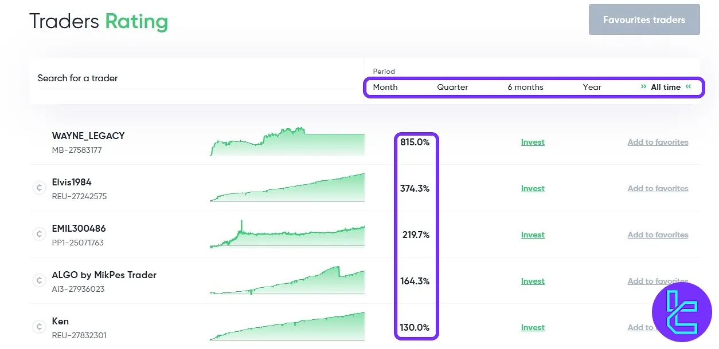This screenshot has height=349, width=719.
Task: Open WAYNE_LEGACY performance chart
Action: click(x=287, y=141)
